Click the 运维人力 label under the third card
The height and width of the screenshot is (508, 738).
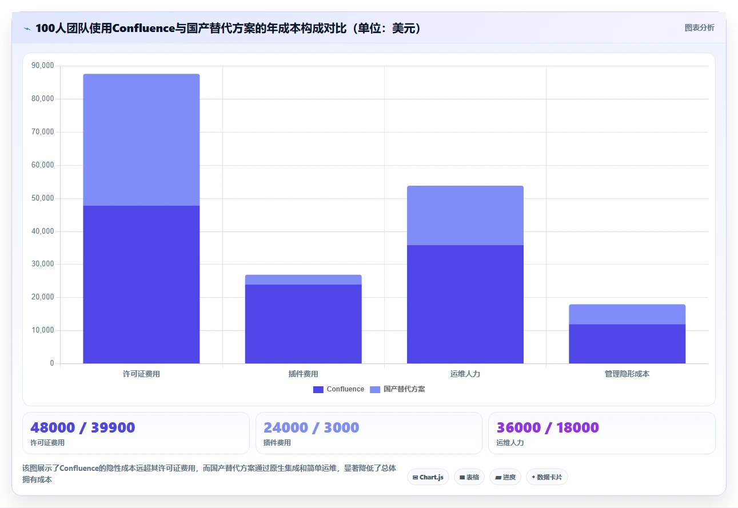coord(510,443)
